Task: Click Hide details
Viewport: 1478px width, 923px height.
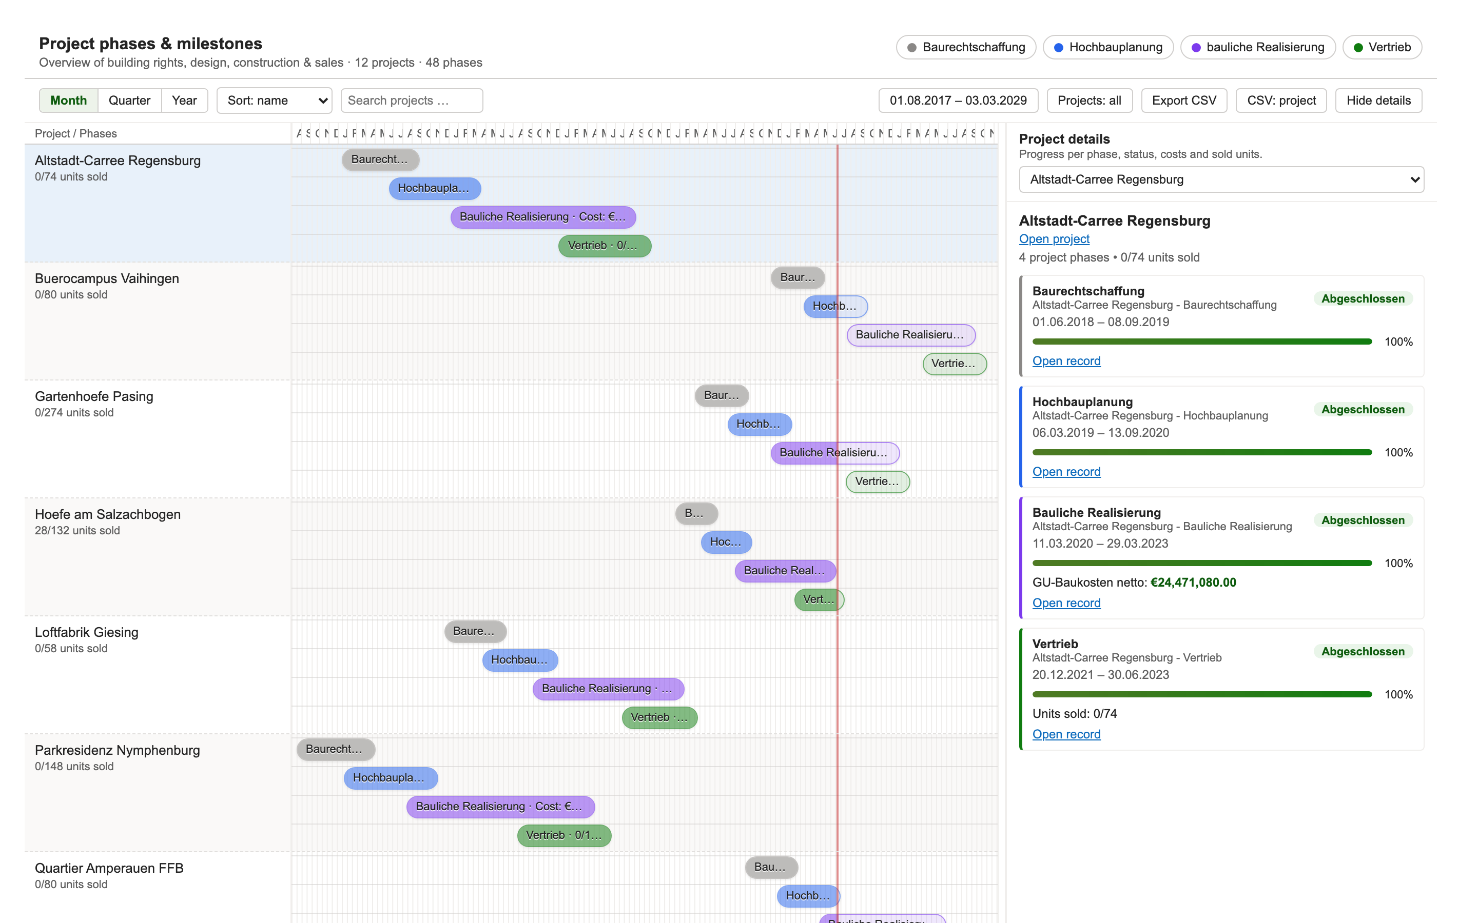Action: [x=1378, y=100]
